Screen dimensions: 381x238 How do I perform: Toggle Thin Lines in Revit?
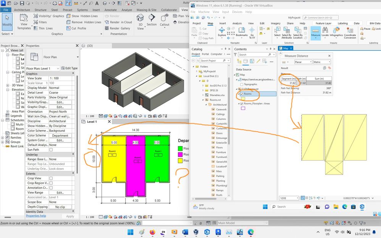[43, 28]
